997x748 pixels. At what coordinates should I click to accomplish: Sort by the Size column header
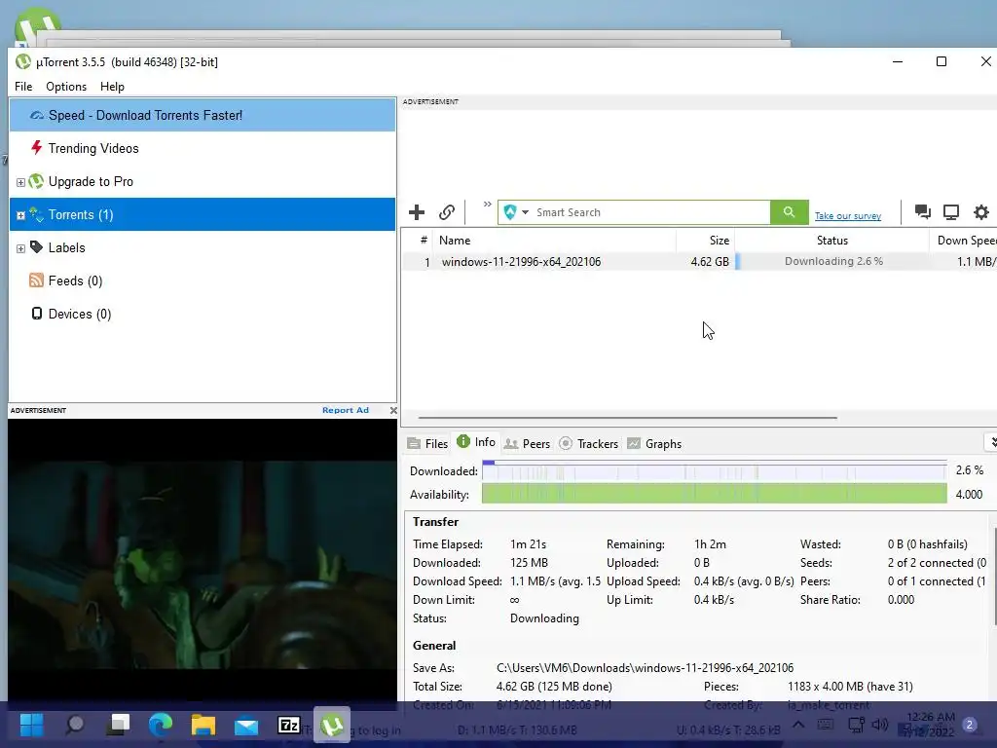(706, 241)
